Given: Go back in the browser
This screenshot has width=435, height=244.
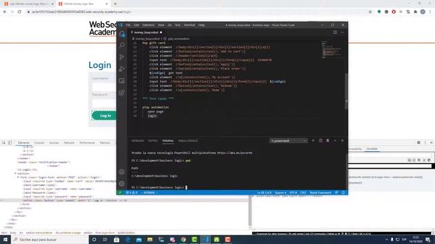Looking at the screenshot, I should click(x=5, y=12).
